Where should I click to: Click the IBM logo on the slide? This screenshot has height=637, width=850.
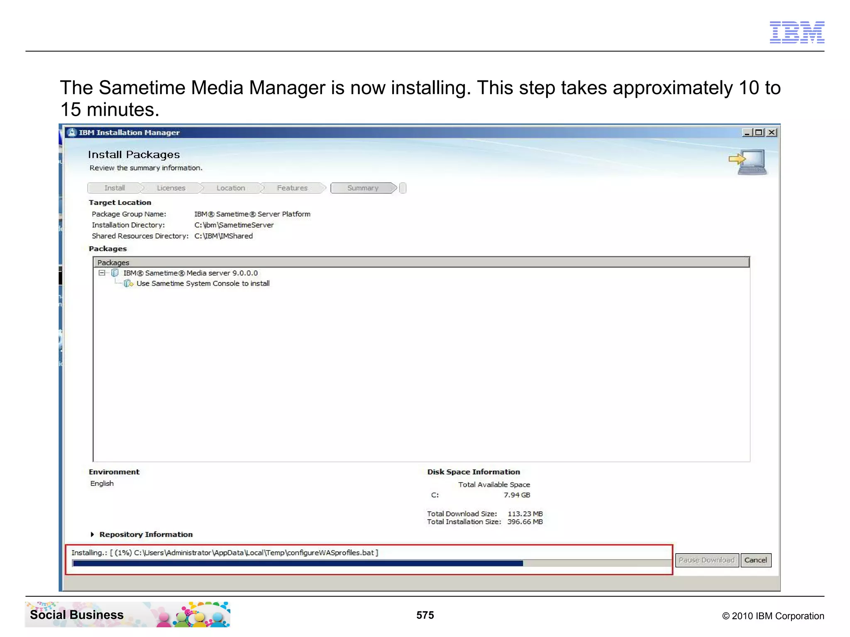(x=797, y=32)
